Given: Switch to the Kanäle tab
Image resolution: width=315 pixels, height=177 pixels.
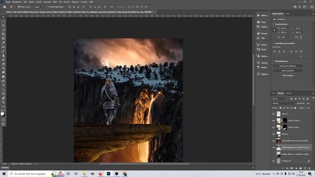Looking at the screenshot, I should (289, 93).
